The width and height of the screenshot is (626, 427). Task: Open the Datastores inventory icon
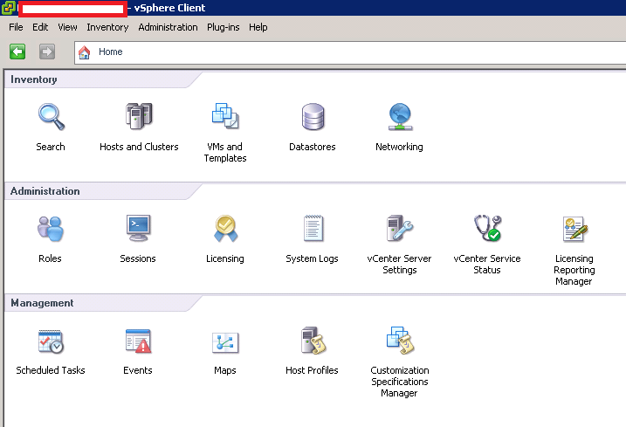(313, 117)
